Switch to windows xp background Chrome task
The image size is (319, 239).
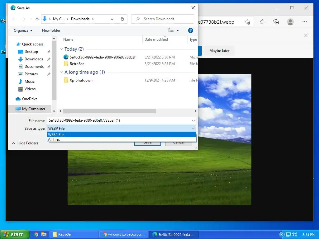(124, 235)
